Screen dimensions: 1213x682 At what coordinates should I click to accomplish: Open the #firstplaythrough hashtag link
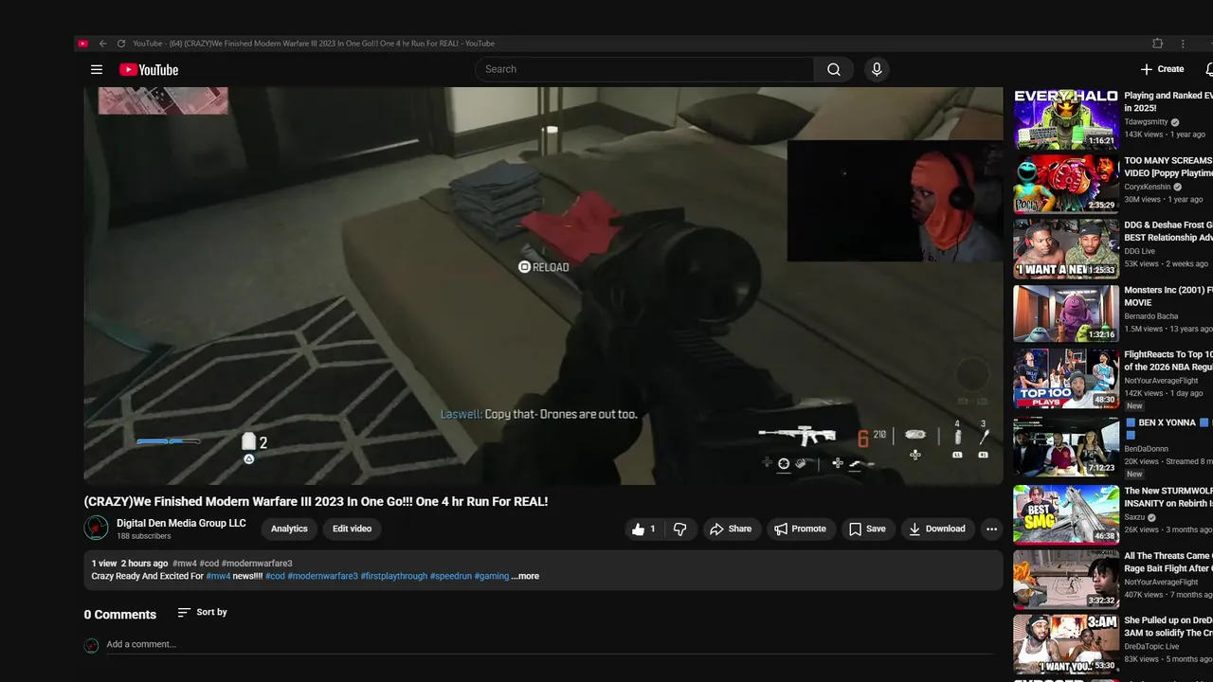393,576
